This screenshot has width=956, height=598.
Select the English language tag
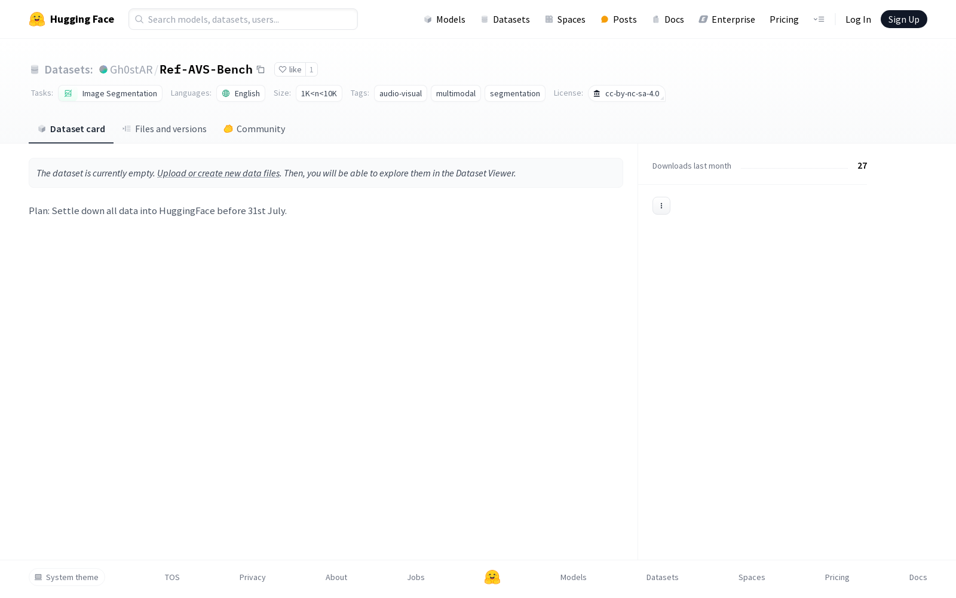241,93
